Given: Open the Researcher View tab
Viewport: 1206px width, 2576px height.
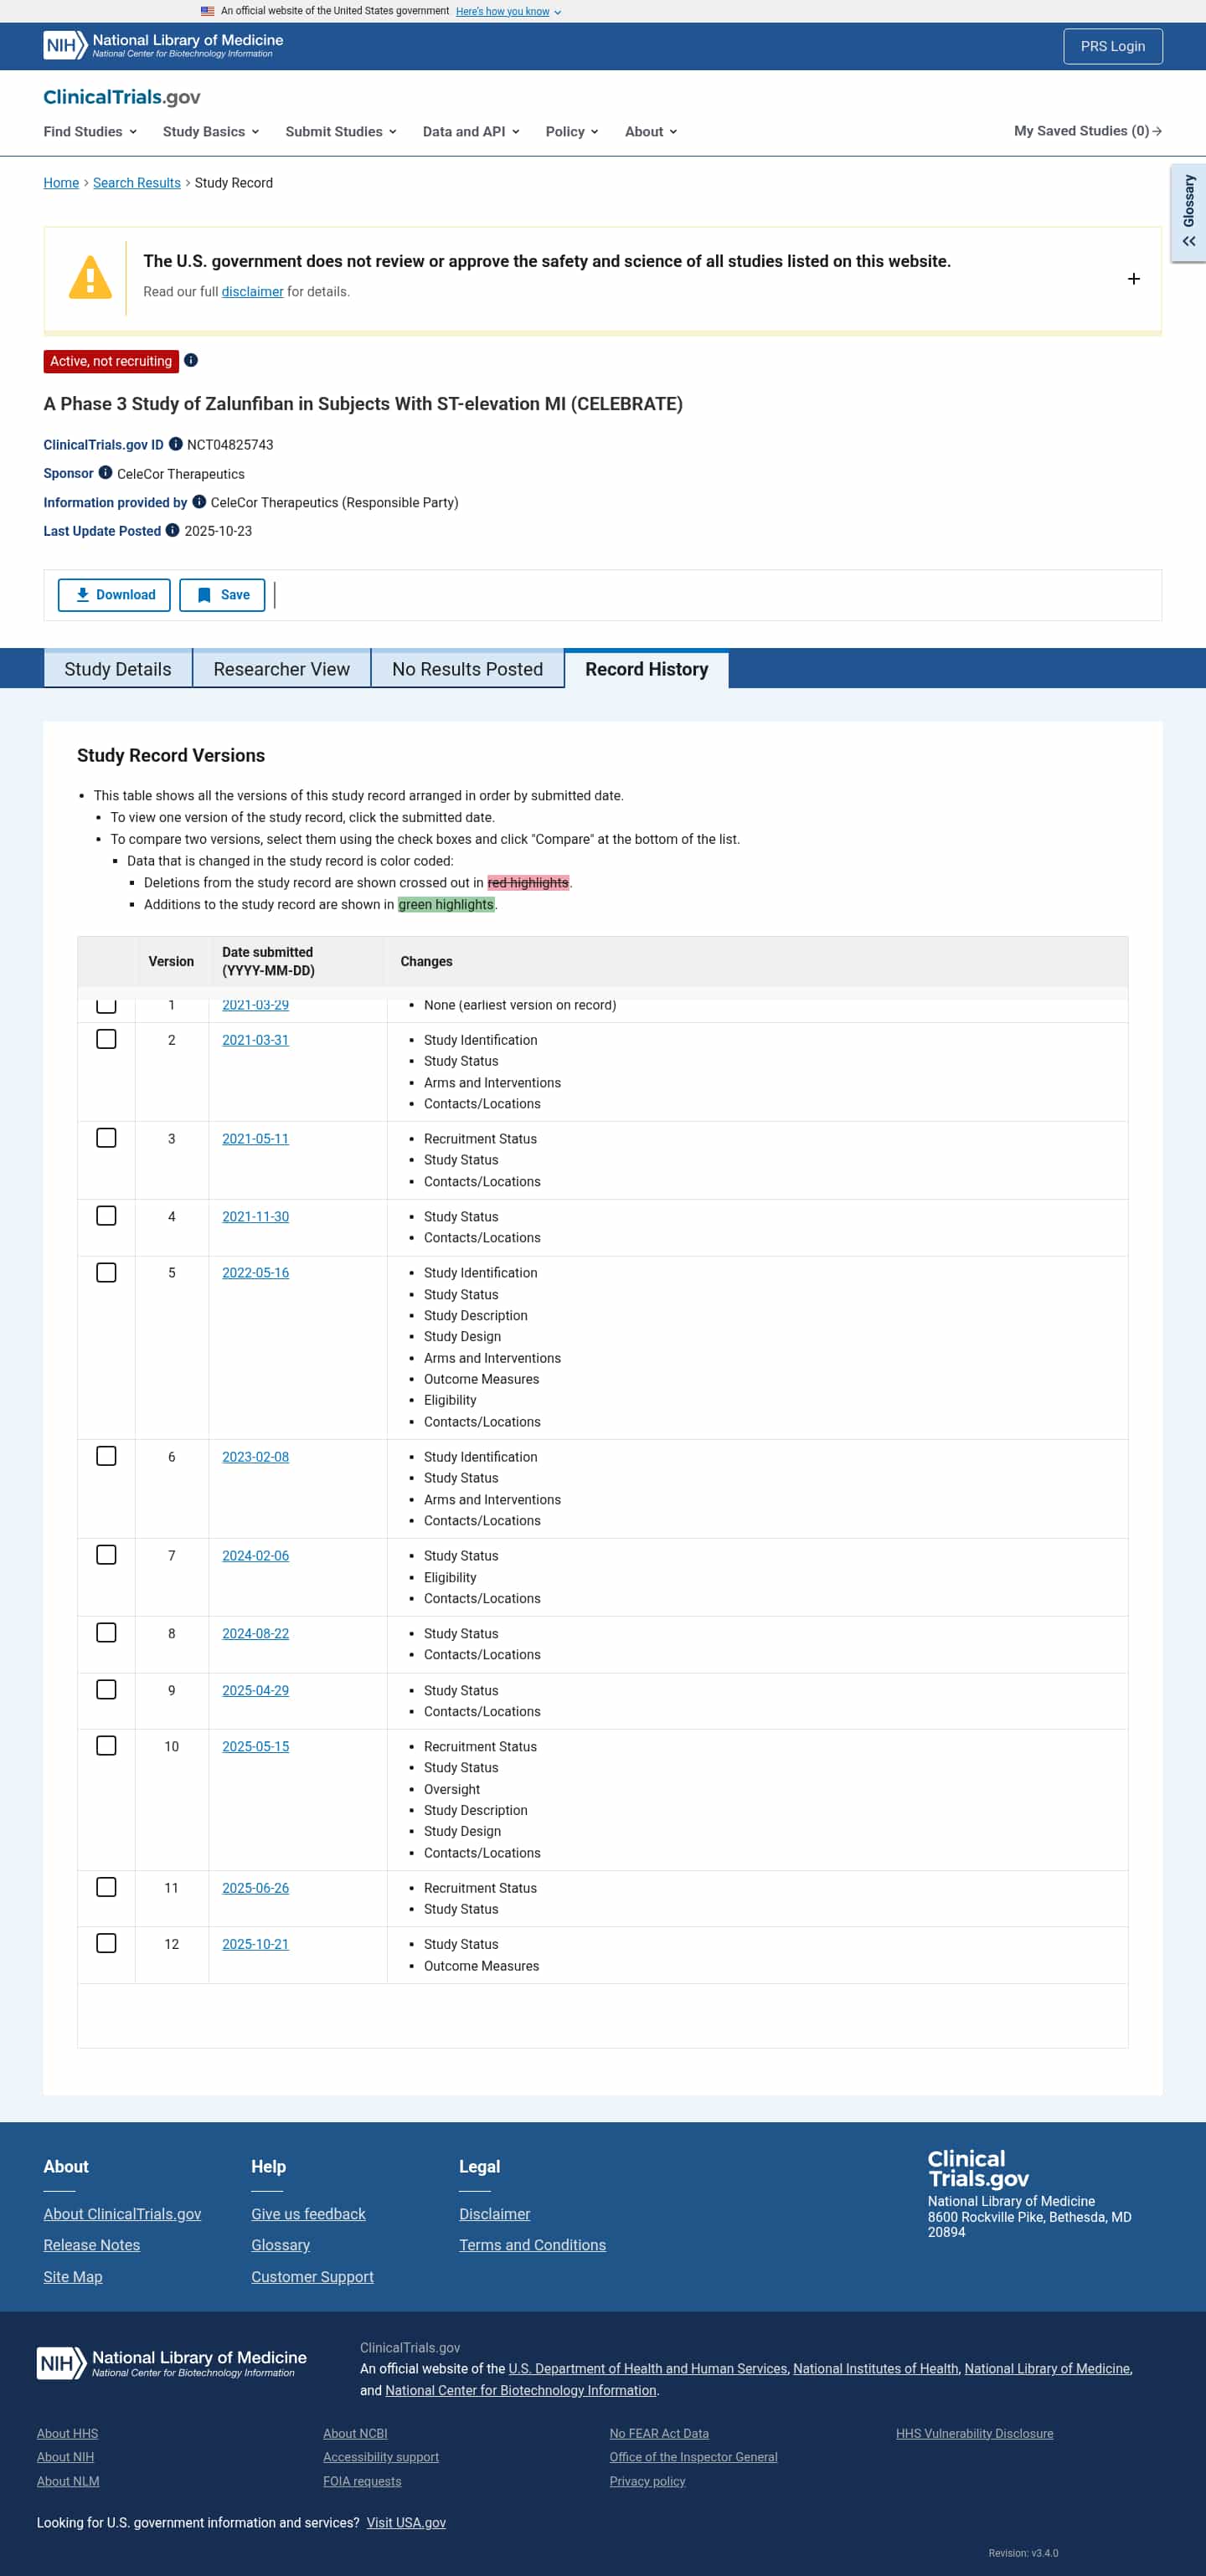Looking at the screenshot, I should tap(282, 668).
